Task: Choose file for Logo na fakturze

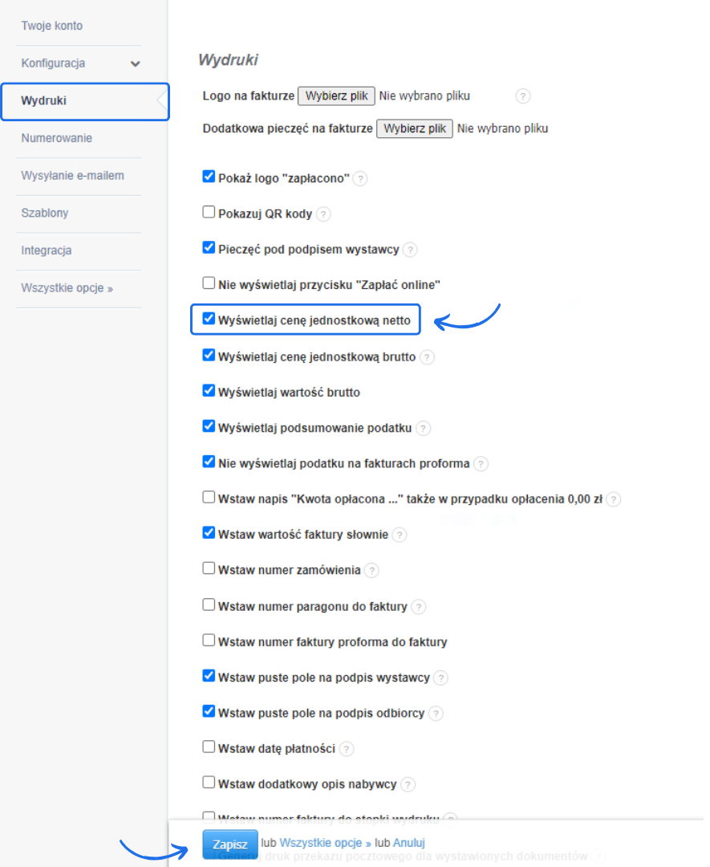Action: point(336,96)
